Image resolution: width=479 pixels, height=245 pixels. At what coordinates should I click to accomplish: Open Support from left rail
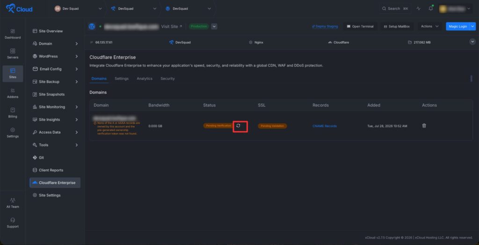coord(13,223)
